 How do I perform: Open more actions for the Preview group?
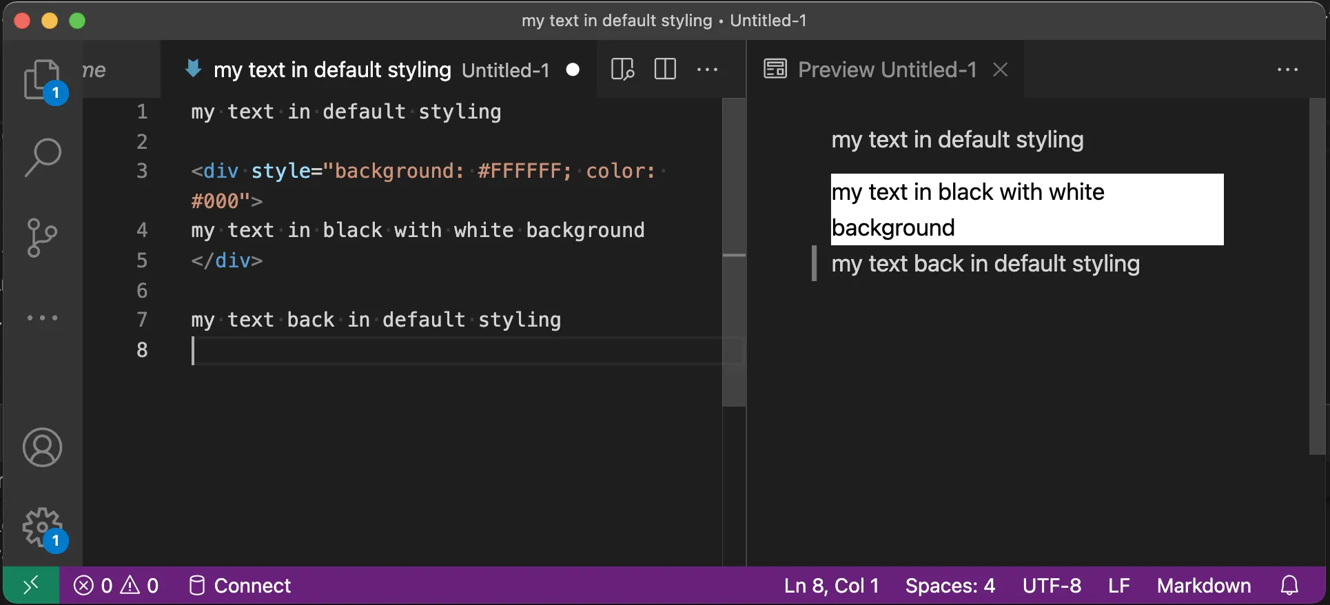(1287, 70)
